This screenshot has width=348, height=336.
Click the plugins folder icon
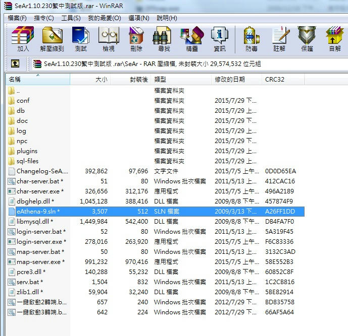(x=11, y=151)
